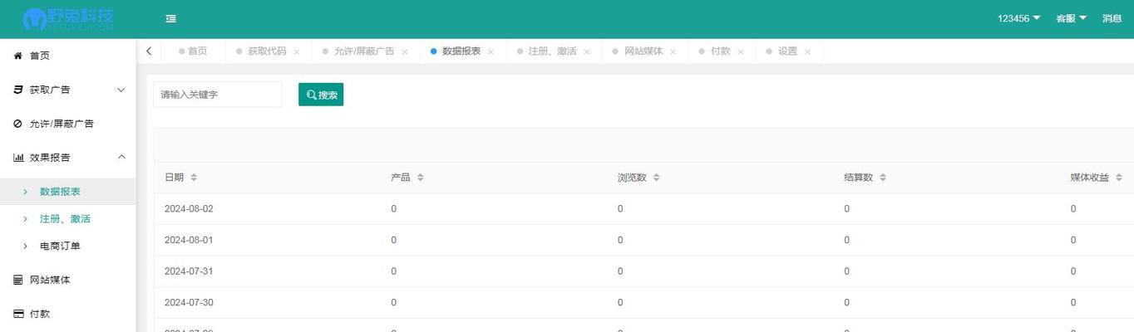Screen dimensions: 1134x332
Task: Click the 搜索 search button
Action: 321,95
